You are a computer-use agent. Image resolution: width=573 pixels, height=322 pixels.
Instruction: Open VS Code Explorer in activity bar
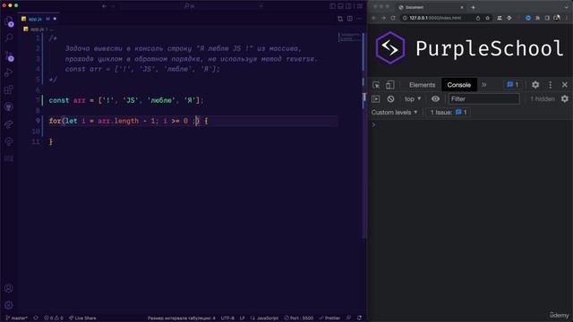(x=9, y=21)
